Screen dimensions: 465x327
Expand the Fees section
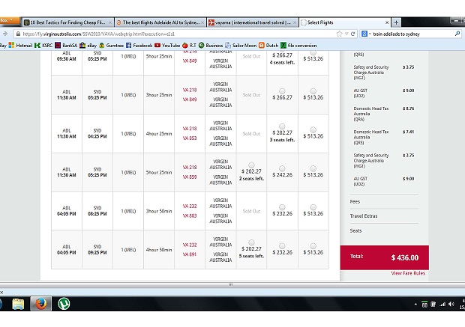pyautogui.click(x=355, y=201)
